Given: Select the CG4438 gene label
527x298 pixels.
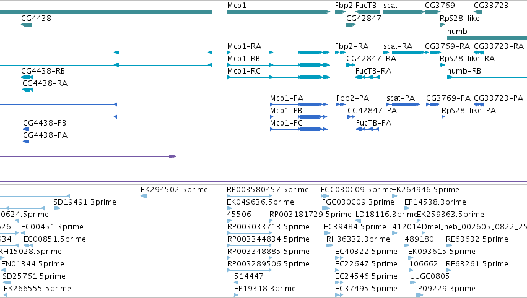Looking at the screenshot, I should 37,19.
